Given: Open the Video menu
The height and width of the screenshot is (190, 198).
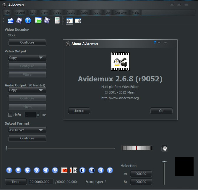Looking at the screenshot, I should pyautogui.click(x=57, y=12).
